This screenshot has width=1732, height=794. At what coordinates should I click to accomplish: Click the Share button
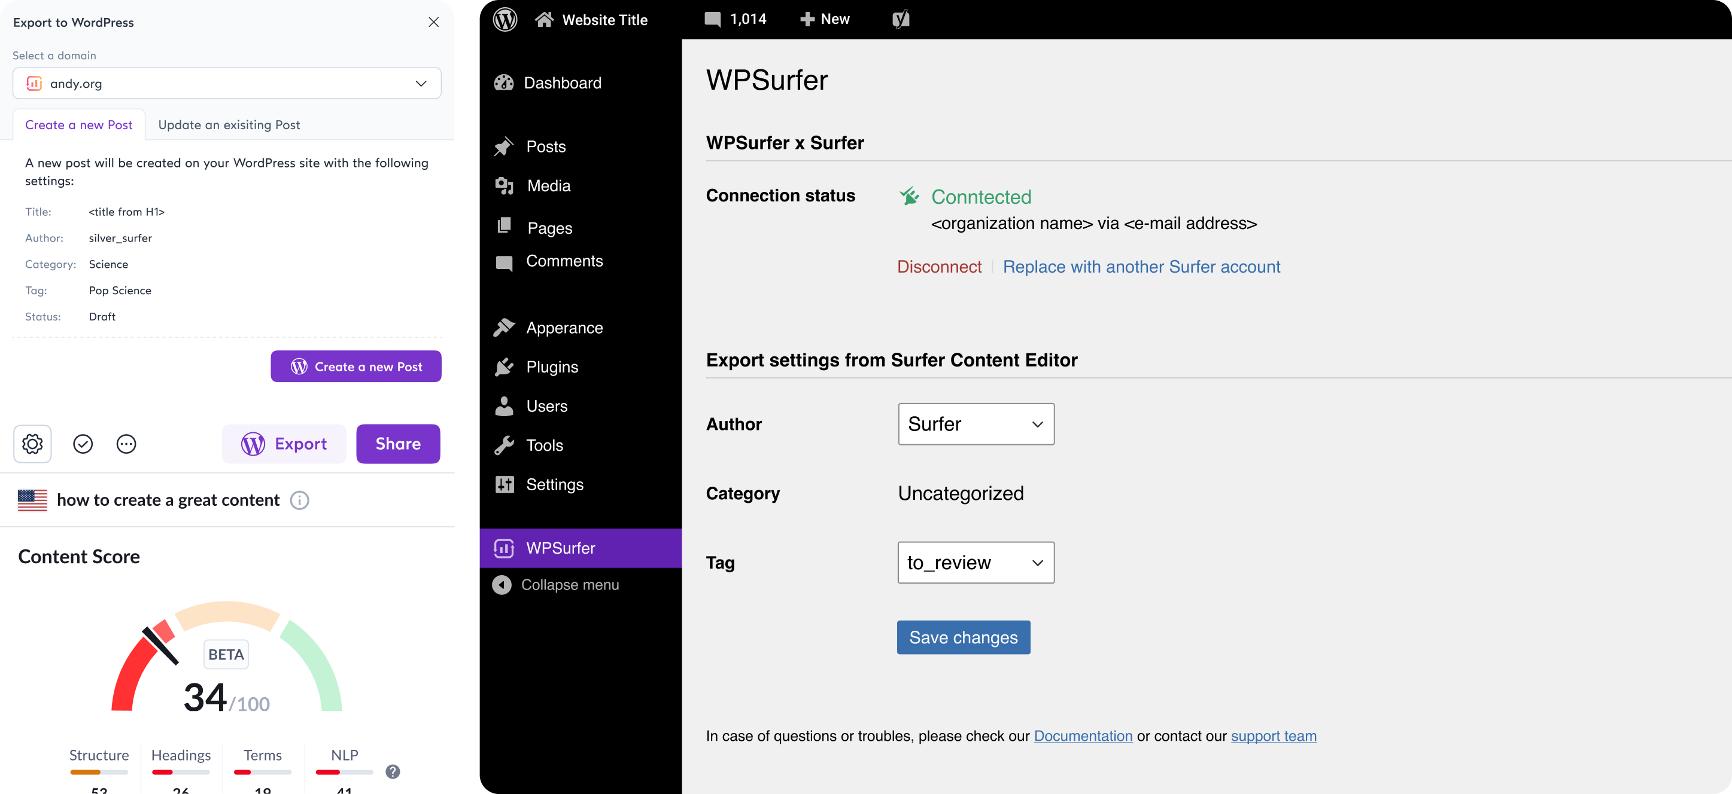tap(398, 444)
